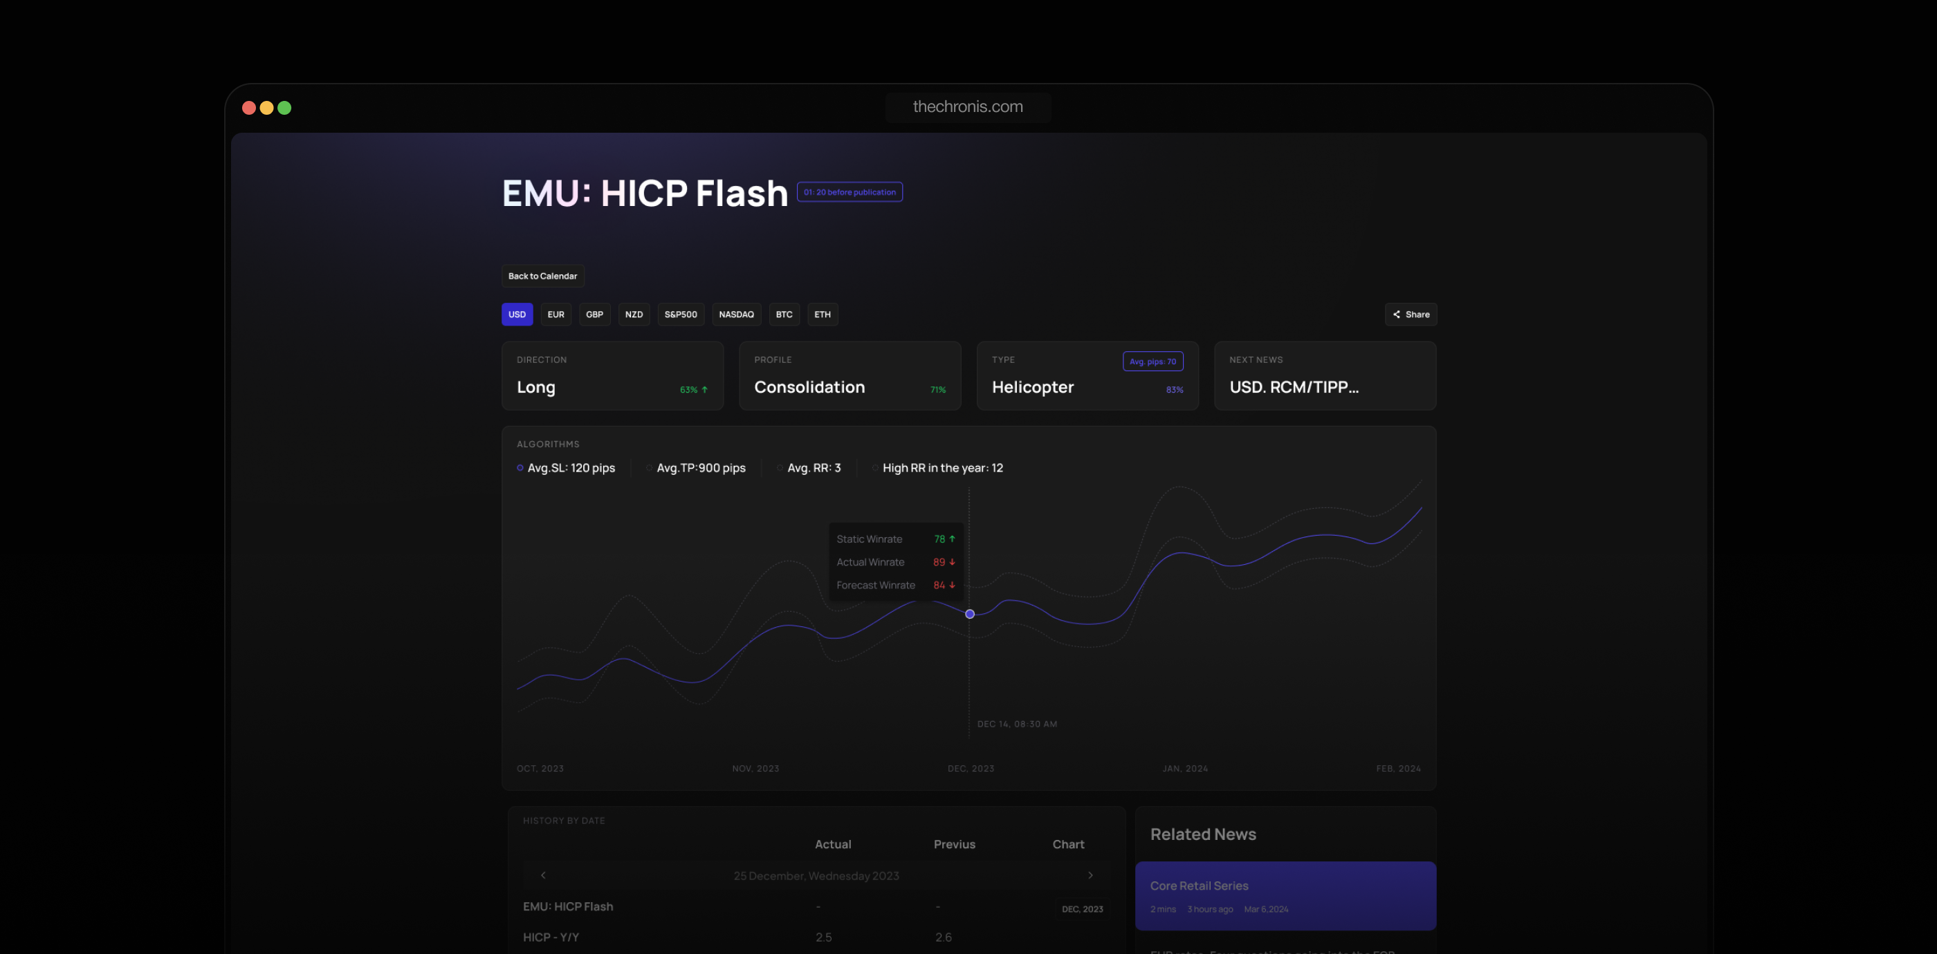This screenshot has width=1937, height=954.
Task: Click the 'JAN, 2024' axis label
Action: [1185, 769]
